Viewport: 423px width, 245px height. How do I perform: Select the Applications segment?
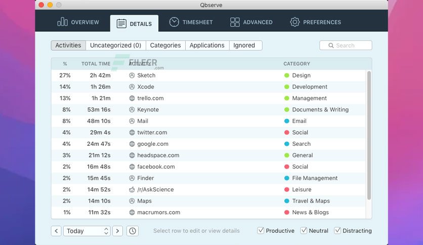(207, 46)
